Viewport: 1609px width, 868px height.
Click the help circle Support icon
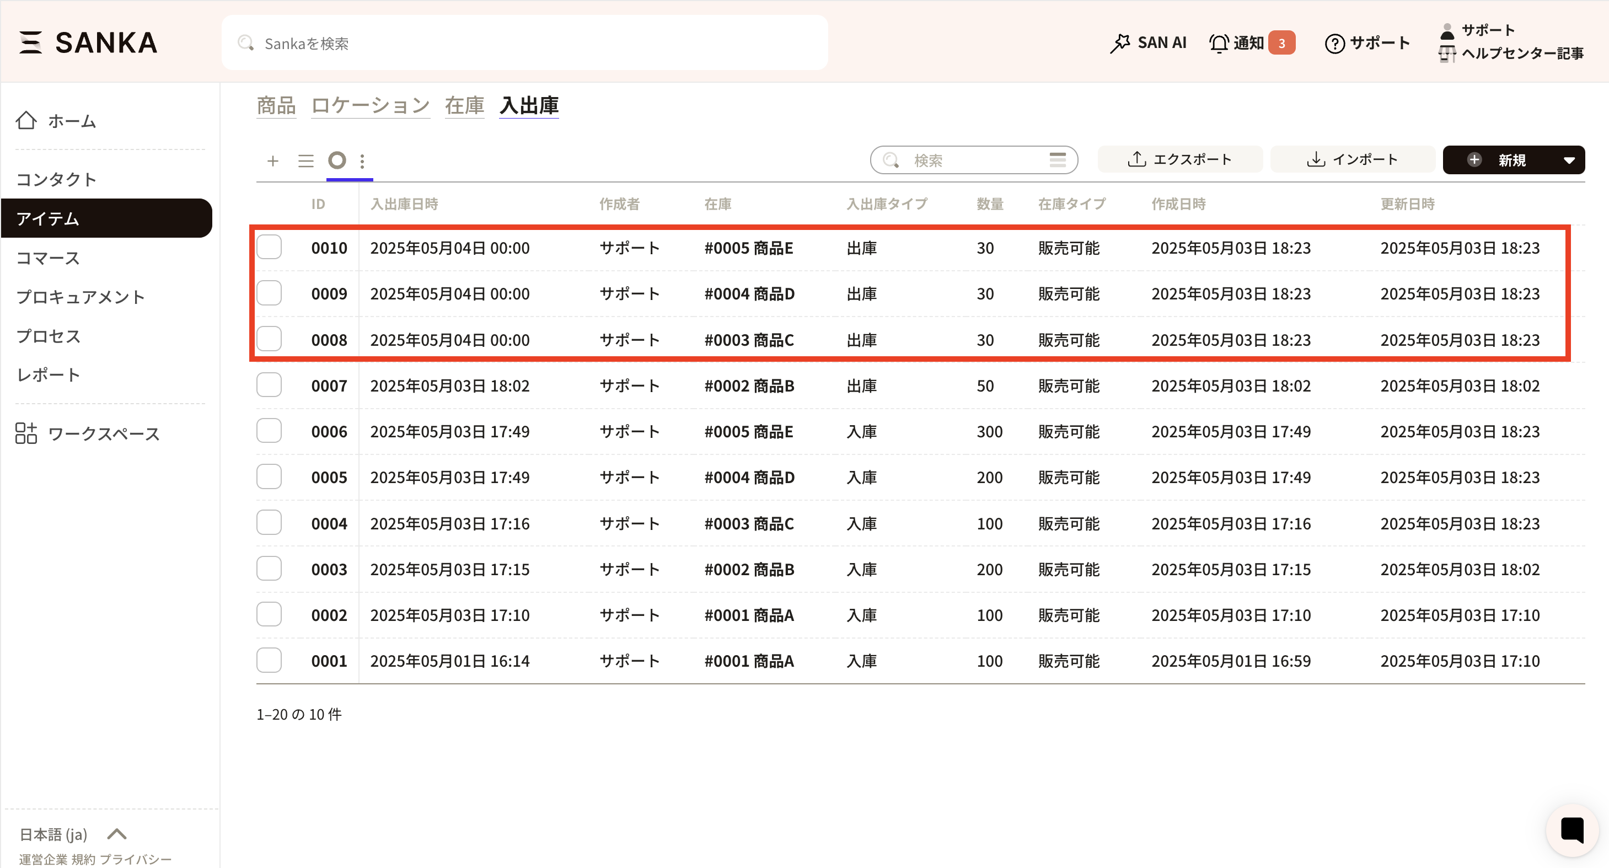click(1334, 43)
